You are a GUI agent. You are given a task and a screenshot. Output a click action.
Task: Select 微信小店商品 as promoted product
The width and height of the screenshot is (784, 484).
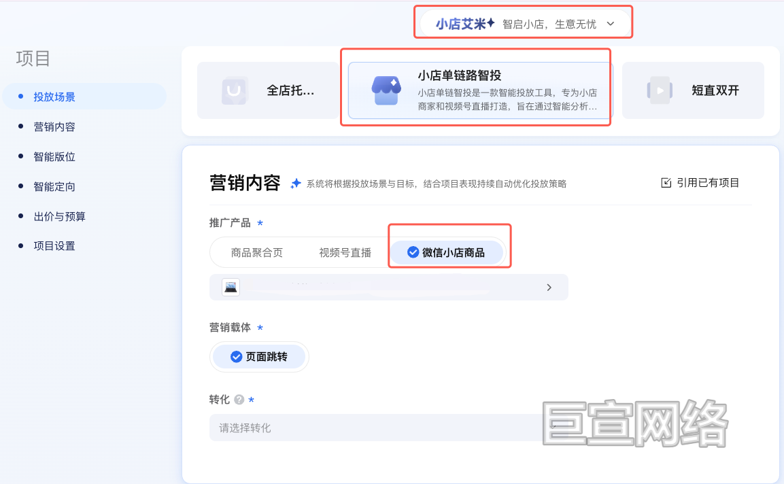click(x=447, y=252)
